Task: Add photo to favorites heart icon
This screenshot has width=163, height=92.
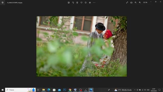Action: click(x=81, y=3)
